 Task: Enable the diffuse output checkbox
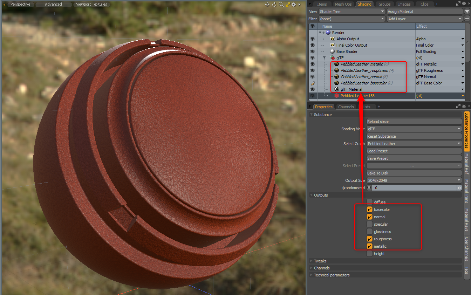(369, 202)
